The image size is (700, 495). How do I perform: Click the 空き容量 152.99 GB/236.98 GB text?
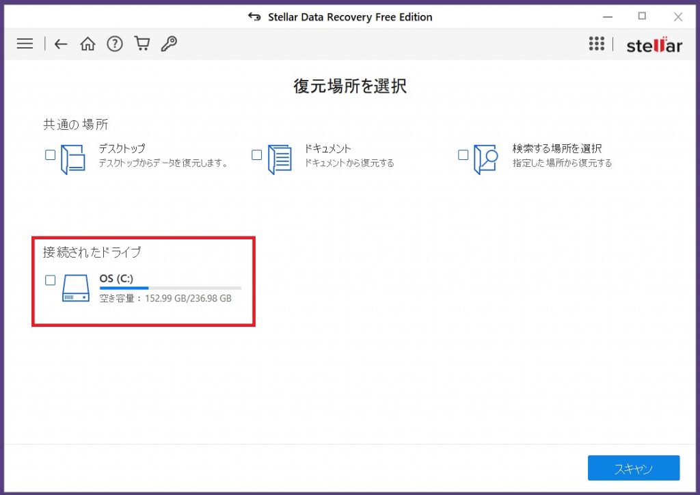165,298
